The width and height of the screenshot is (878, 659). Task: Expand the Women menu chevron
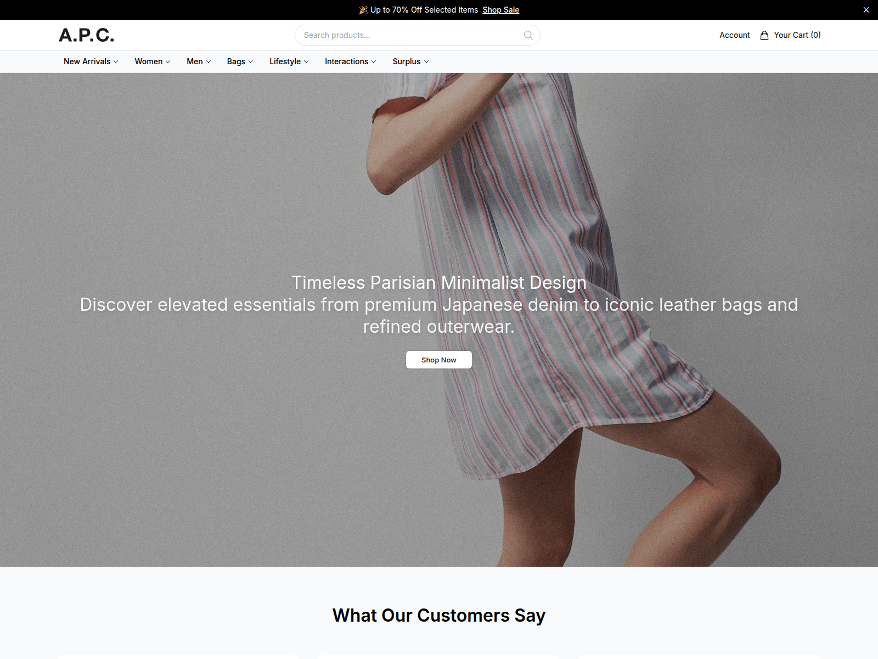point(168,62)
